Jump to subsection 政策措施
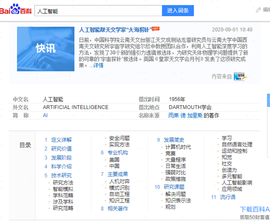The height and width of the screenshot is (221, 270). 175,179
